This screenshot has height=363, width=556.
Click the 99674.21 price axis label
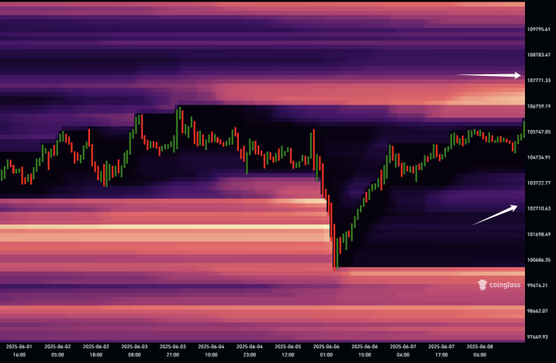pyautogui.click(x=537, y=286)
